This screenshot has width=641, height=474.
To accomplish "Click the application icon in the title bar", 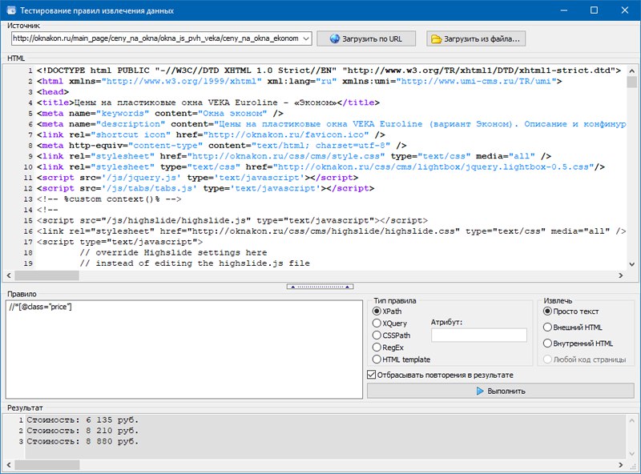I will coord(11,10).
